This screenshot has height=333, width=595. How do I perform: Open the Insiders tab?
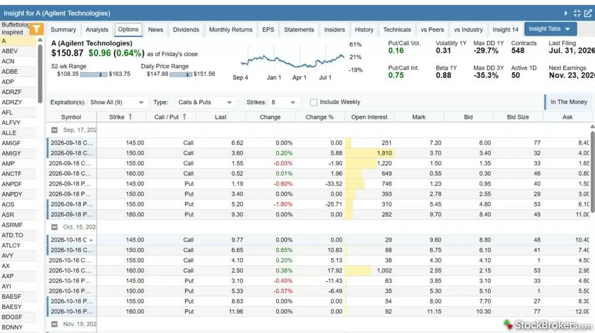click(334, 30)
